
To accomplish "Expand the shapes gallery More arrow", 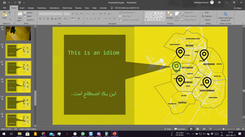I will point(165,19).
